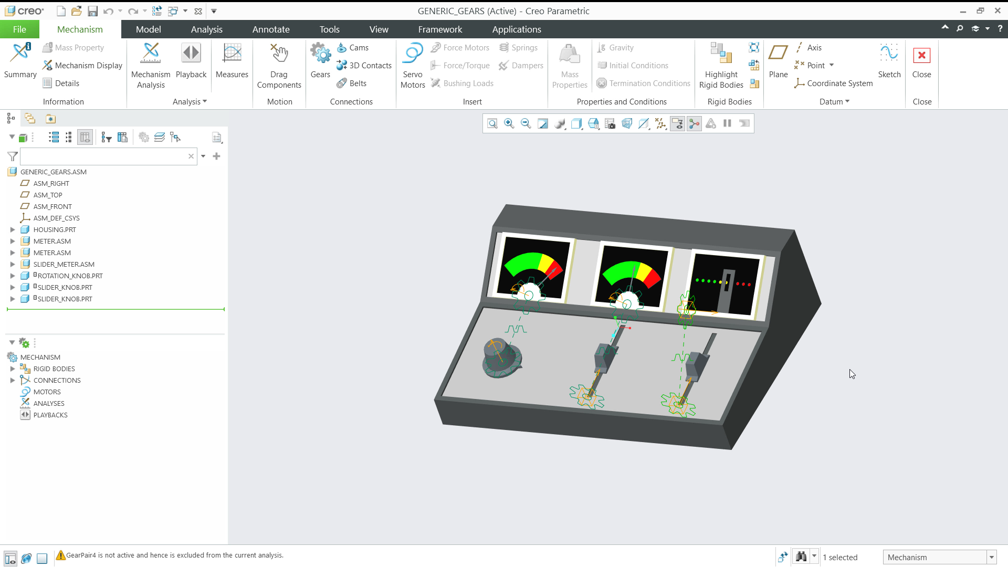1008x567 pixels.
Task: Select ANALYSES in mechanism tree
Action: click(x=49, y=404)
